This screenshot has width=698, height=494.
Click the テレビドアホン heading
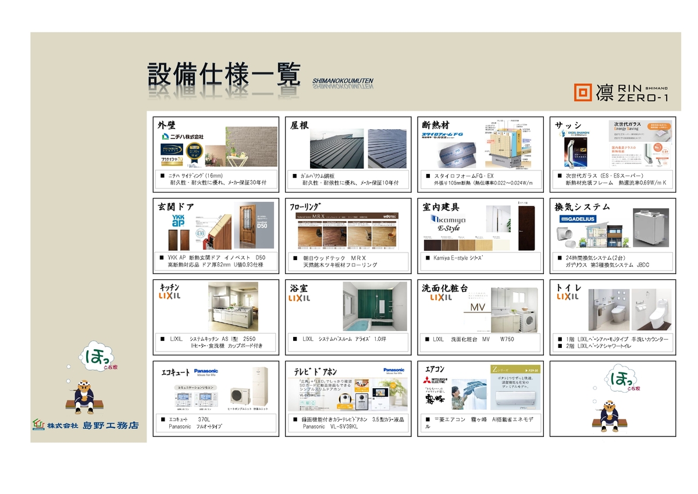point(315,372)
